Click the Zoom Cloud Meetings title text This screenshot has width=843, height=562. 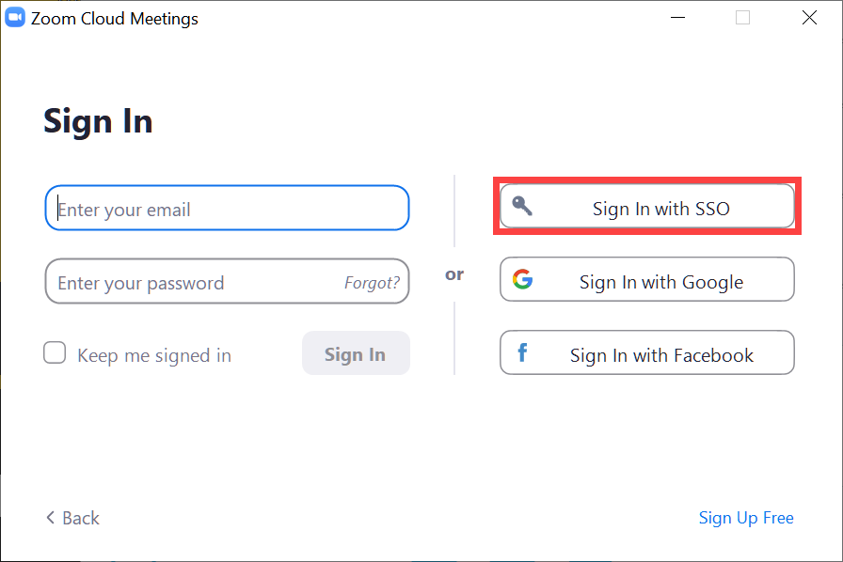[113, 18]
